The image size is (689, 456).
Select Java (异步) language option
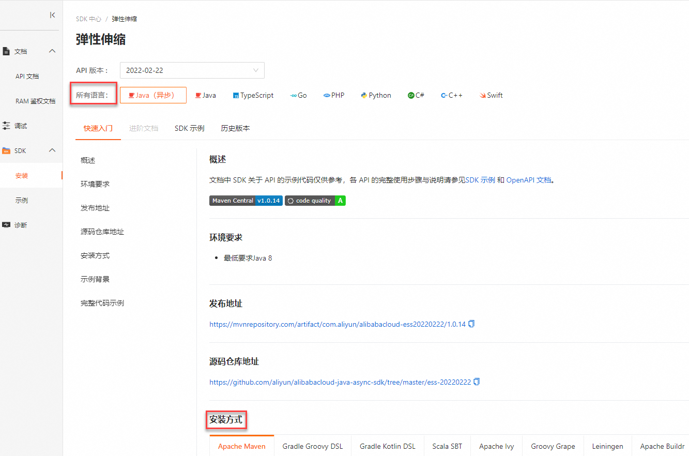point(153,95)
